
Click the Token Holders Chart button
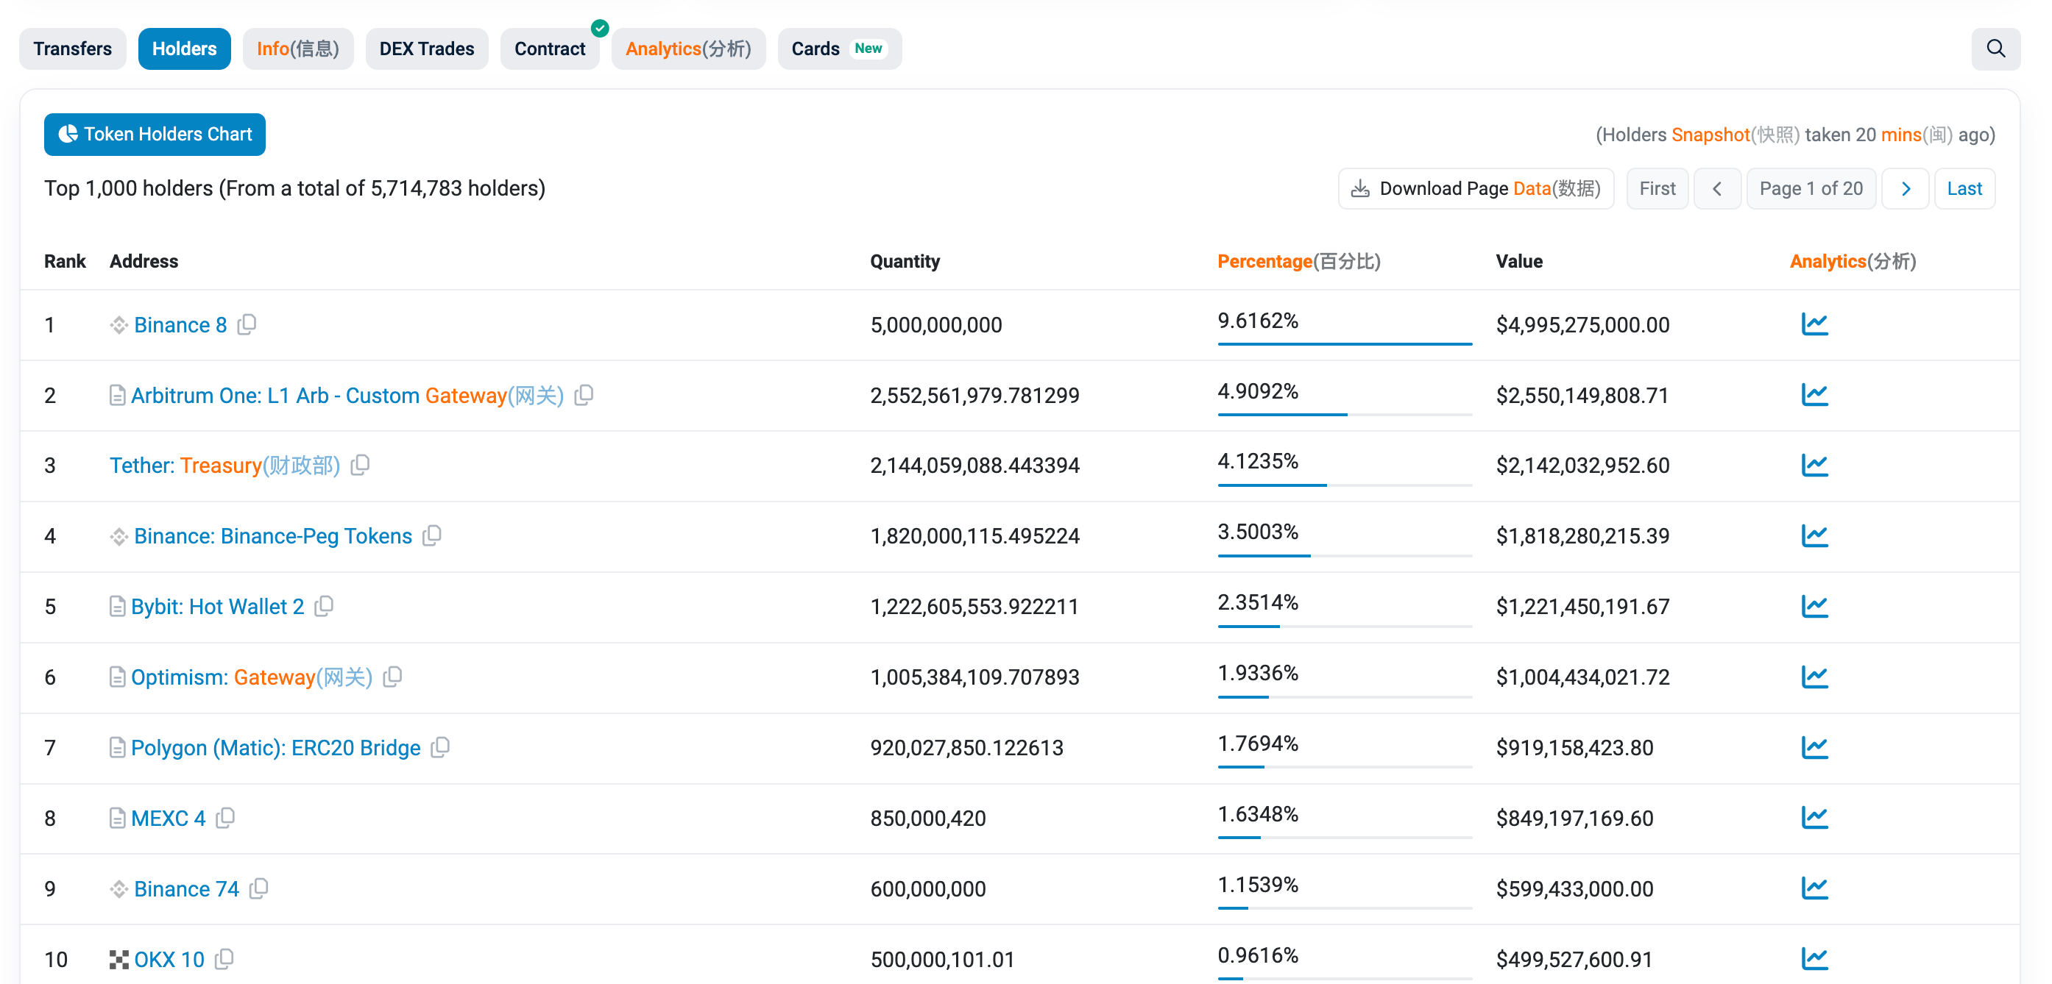tap(155, 134)
